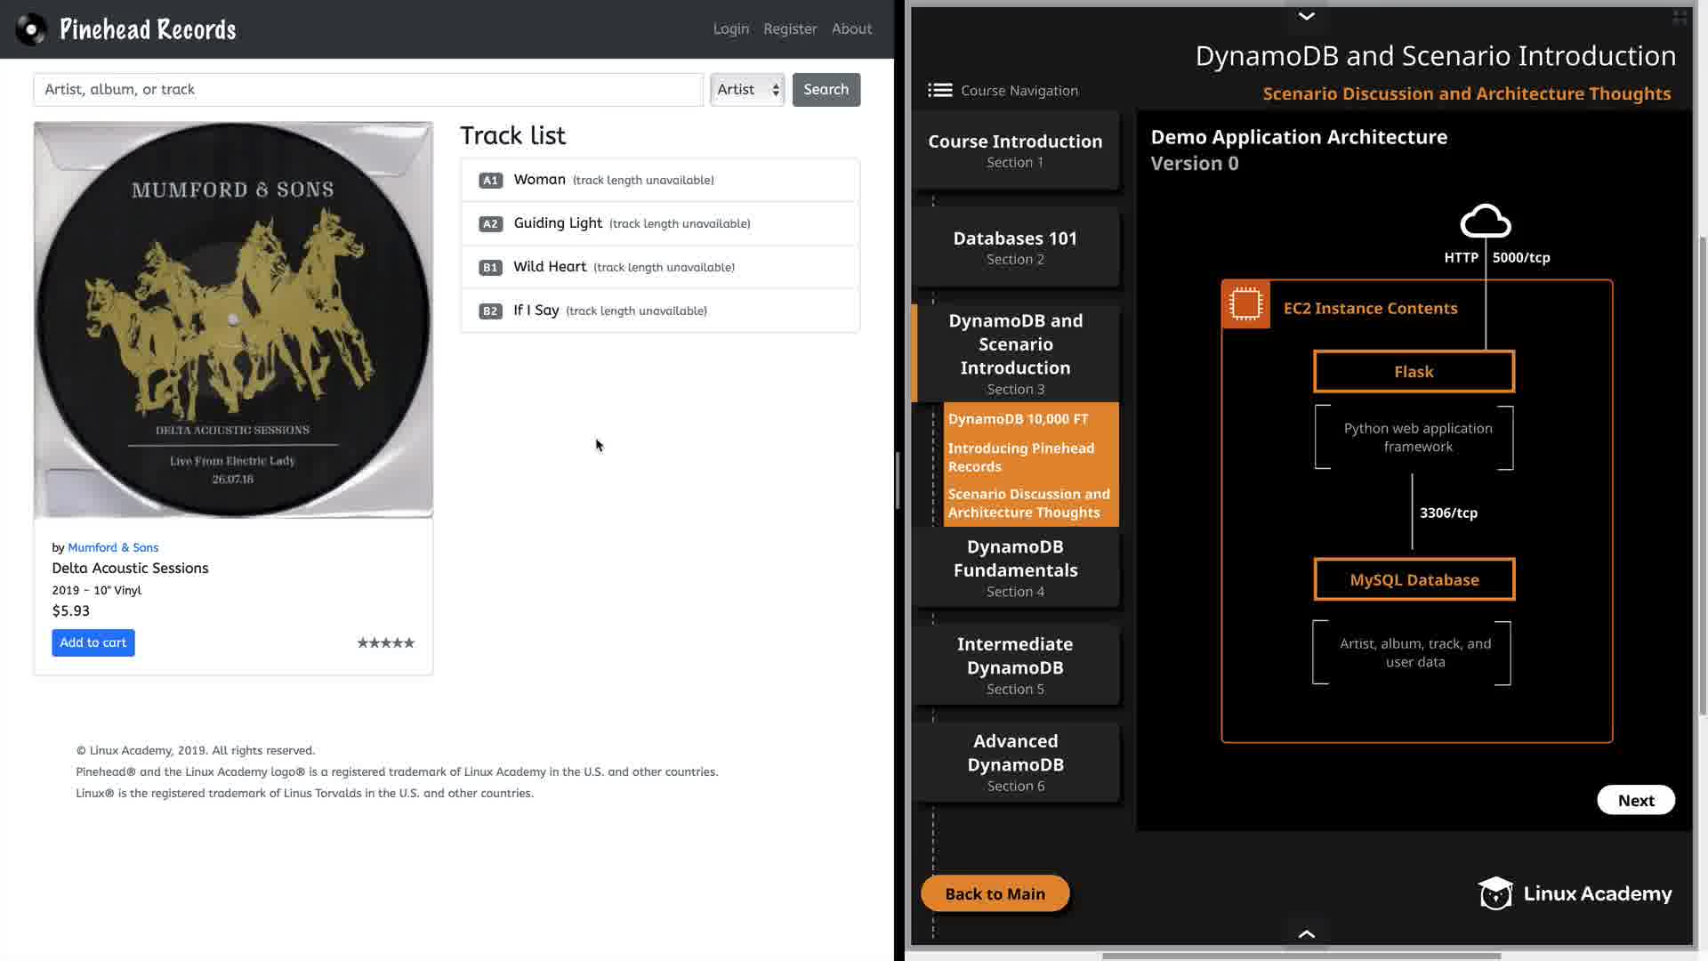The width and height of the screenshot is (1708, 961).
Task: Click the horizontal scrollbar at bottom right
Action: tap(1301, 956)
